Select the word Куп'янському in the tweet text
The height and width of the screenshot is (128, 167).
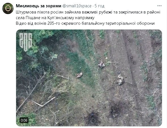[x=61, y=18]
